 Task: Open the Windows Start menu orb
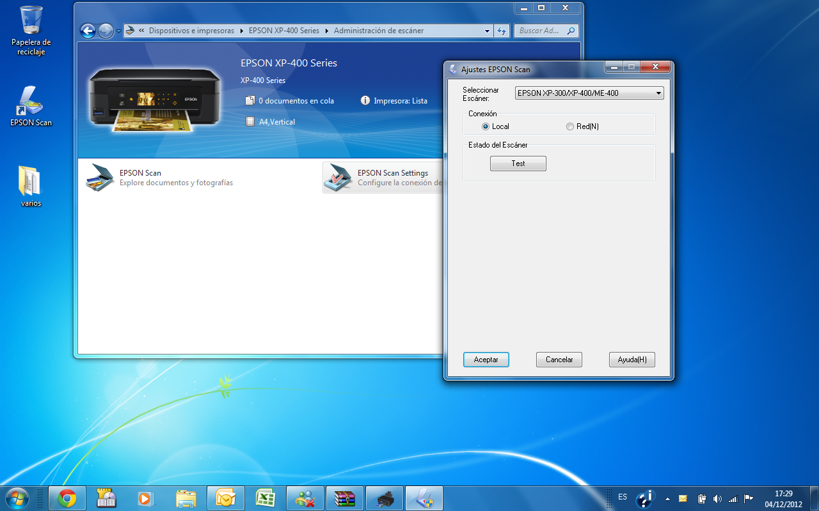pos(16,498)
